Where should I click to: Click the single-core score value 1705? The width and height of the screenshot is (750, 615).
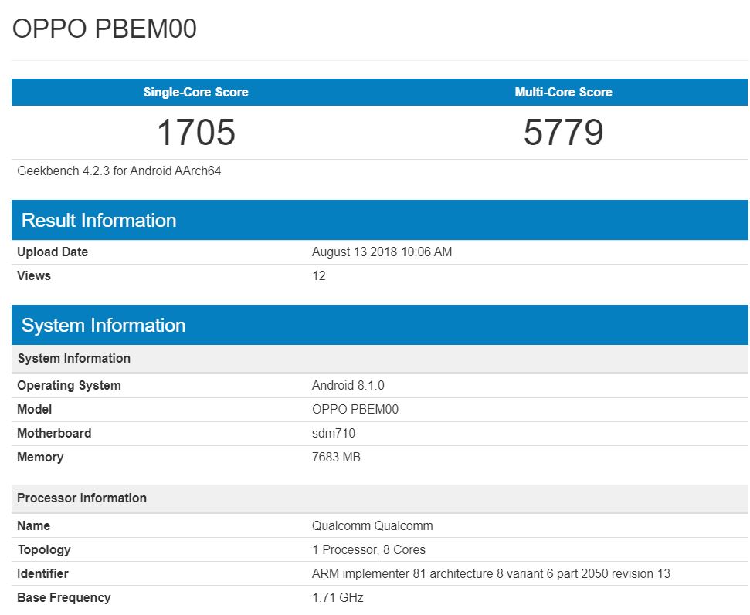pos(196,133)
